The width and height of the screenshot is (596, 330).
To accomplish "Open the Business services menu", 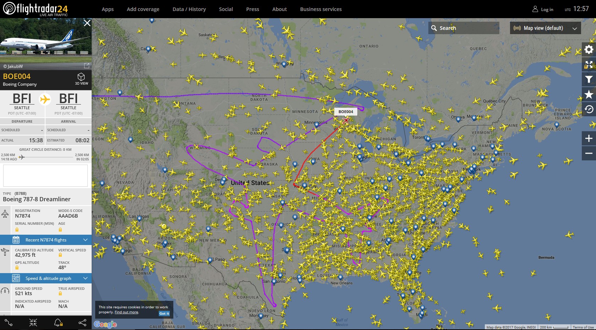I will (321, 9).
